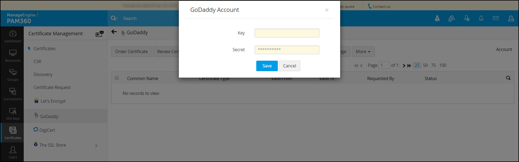The width and height of the screenshot is (519, 162).
Task: Select Let's Encrypt in the menu
Action: click(x=53, y=101)
